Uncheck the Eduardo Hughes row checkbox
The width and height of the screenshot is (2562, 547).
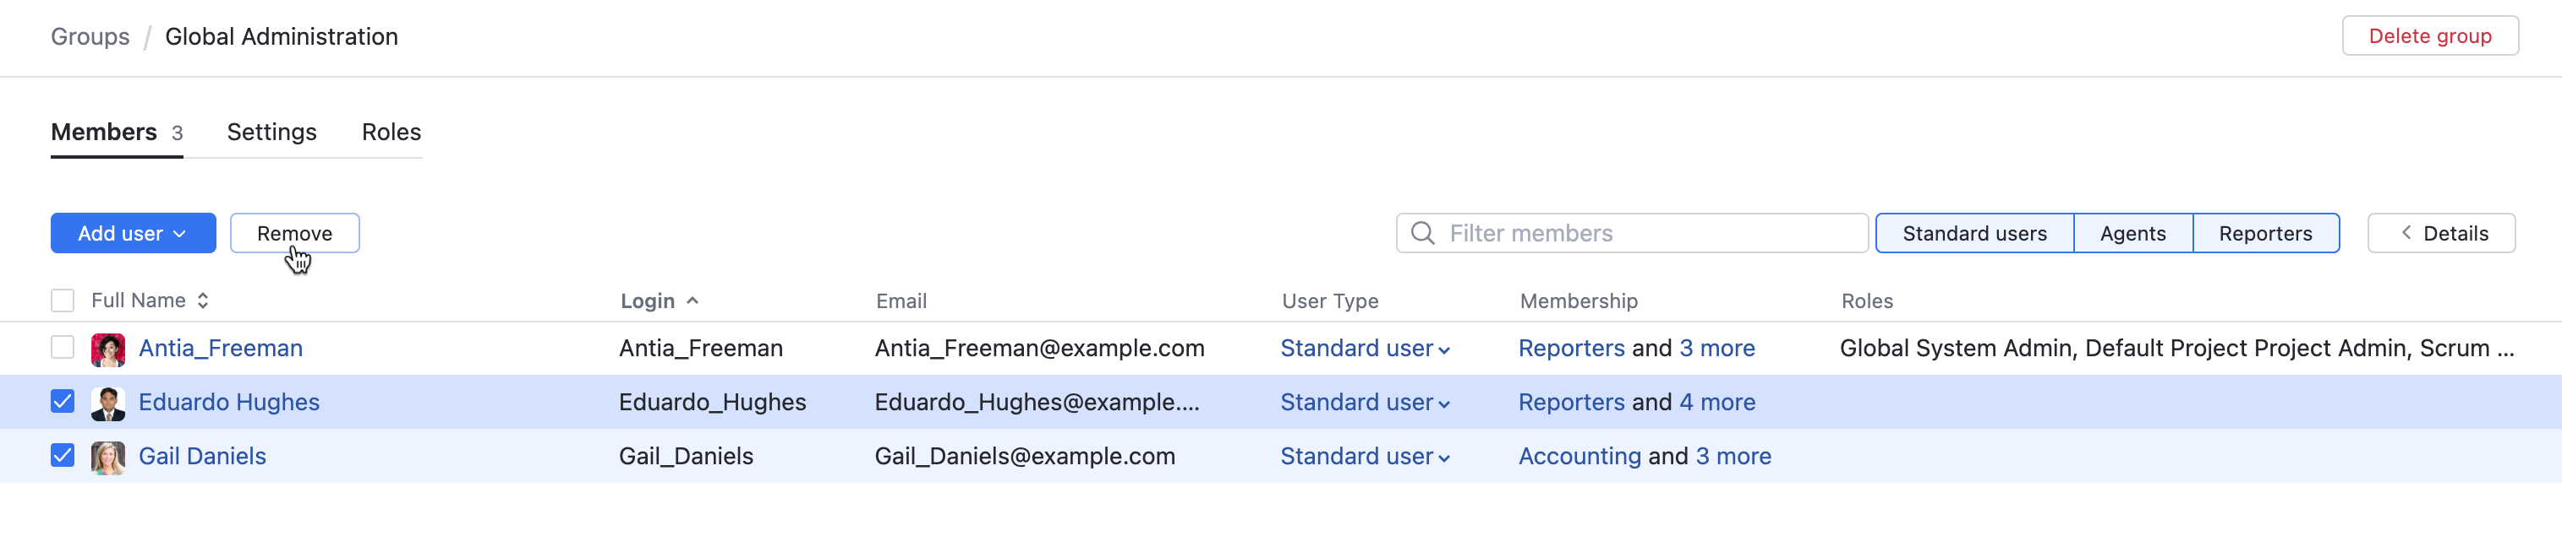click(x=63, y=401)
